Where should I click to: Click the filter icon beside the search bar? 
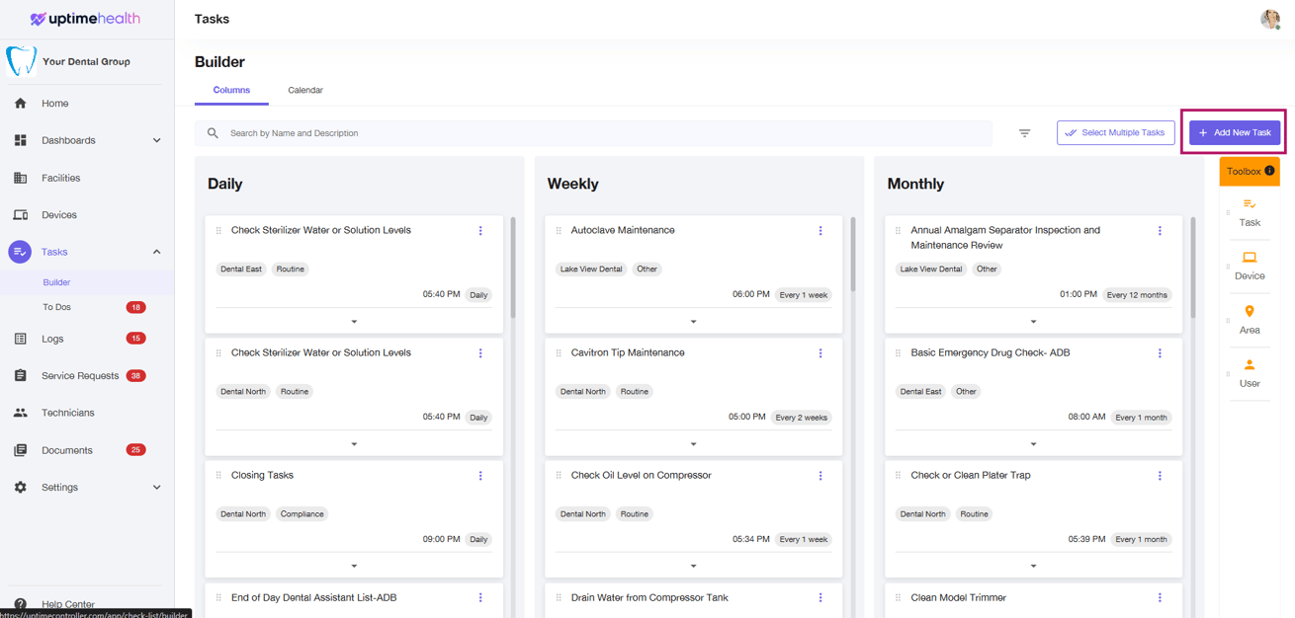click(1025, 133)
